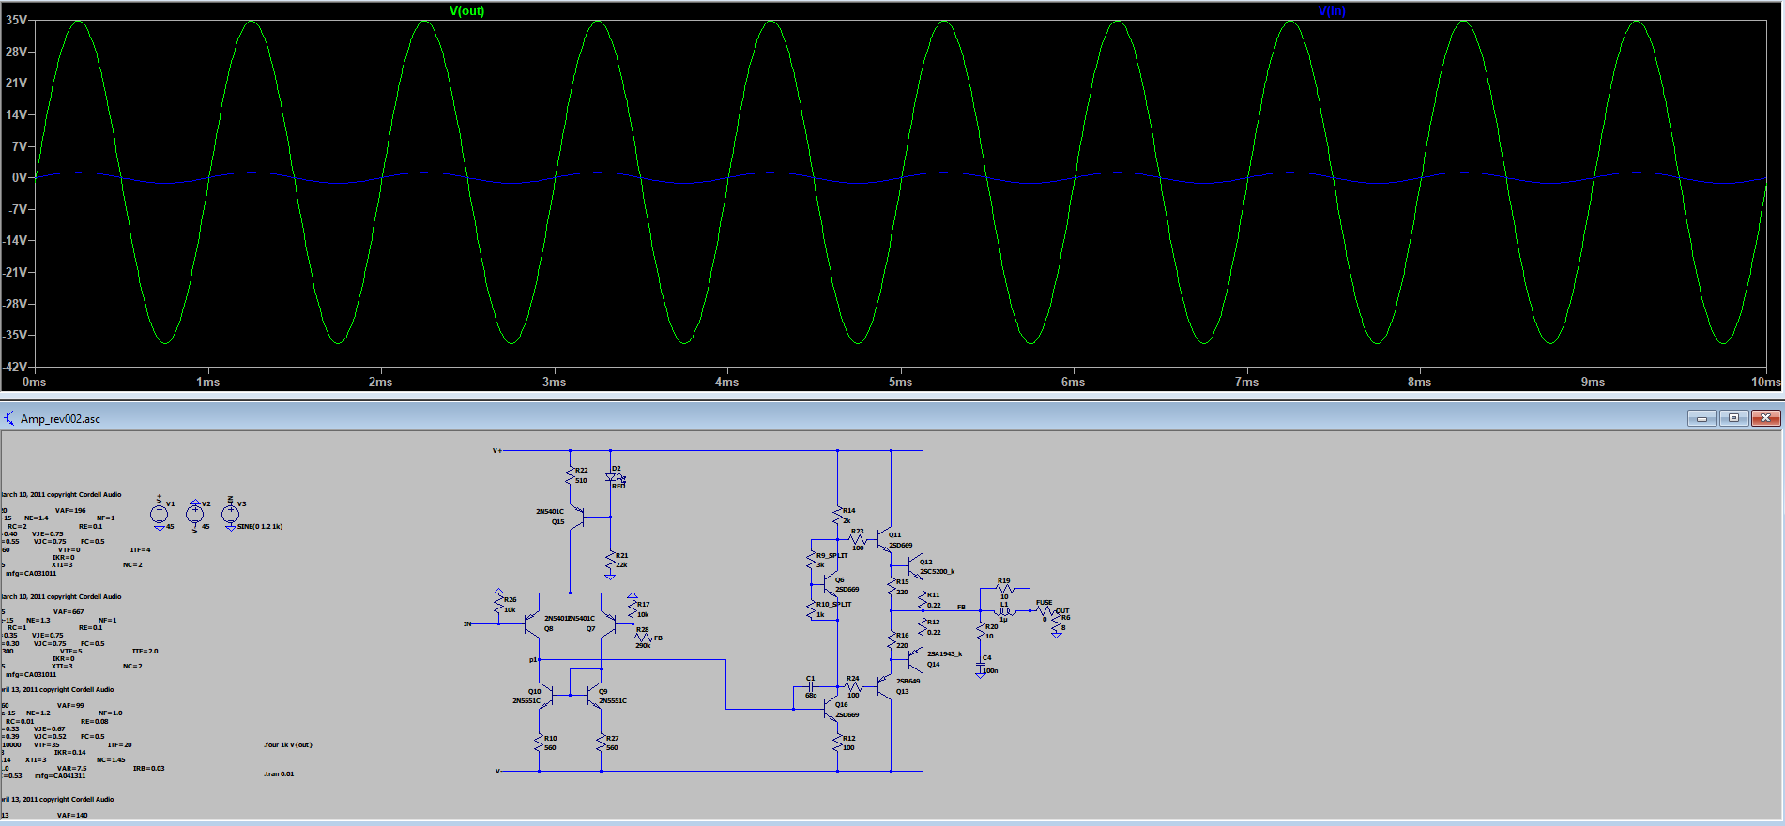Viewport: 1785px width, 826px height.
Task: Select resistor R16 220
Action: 892,640
